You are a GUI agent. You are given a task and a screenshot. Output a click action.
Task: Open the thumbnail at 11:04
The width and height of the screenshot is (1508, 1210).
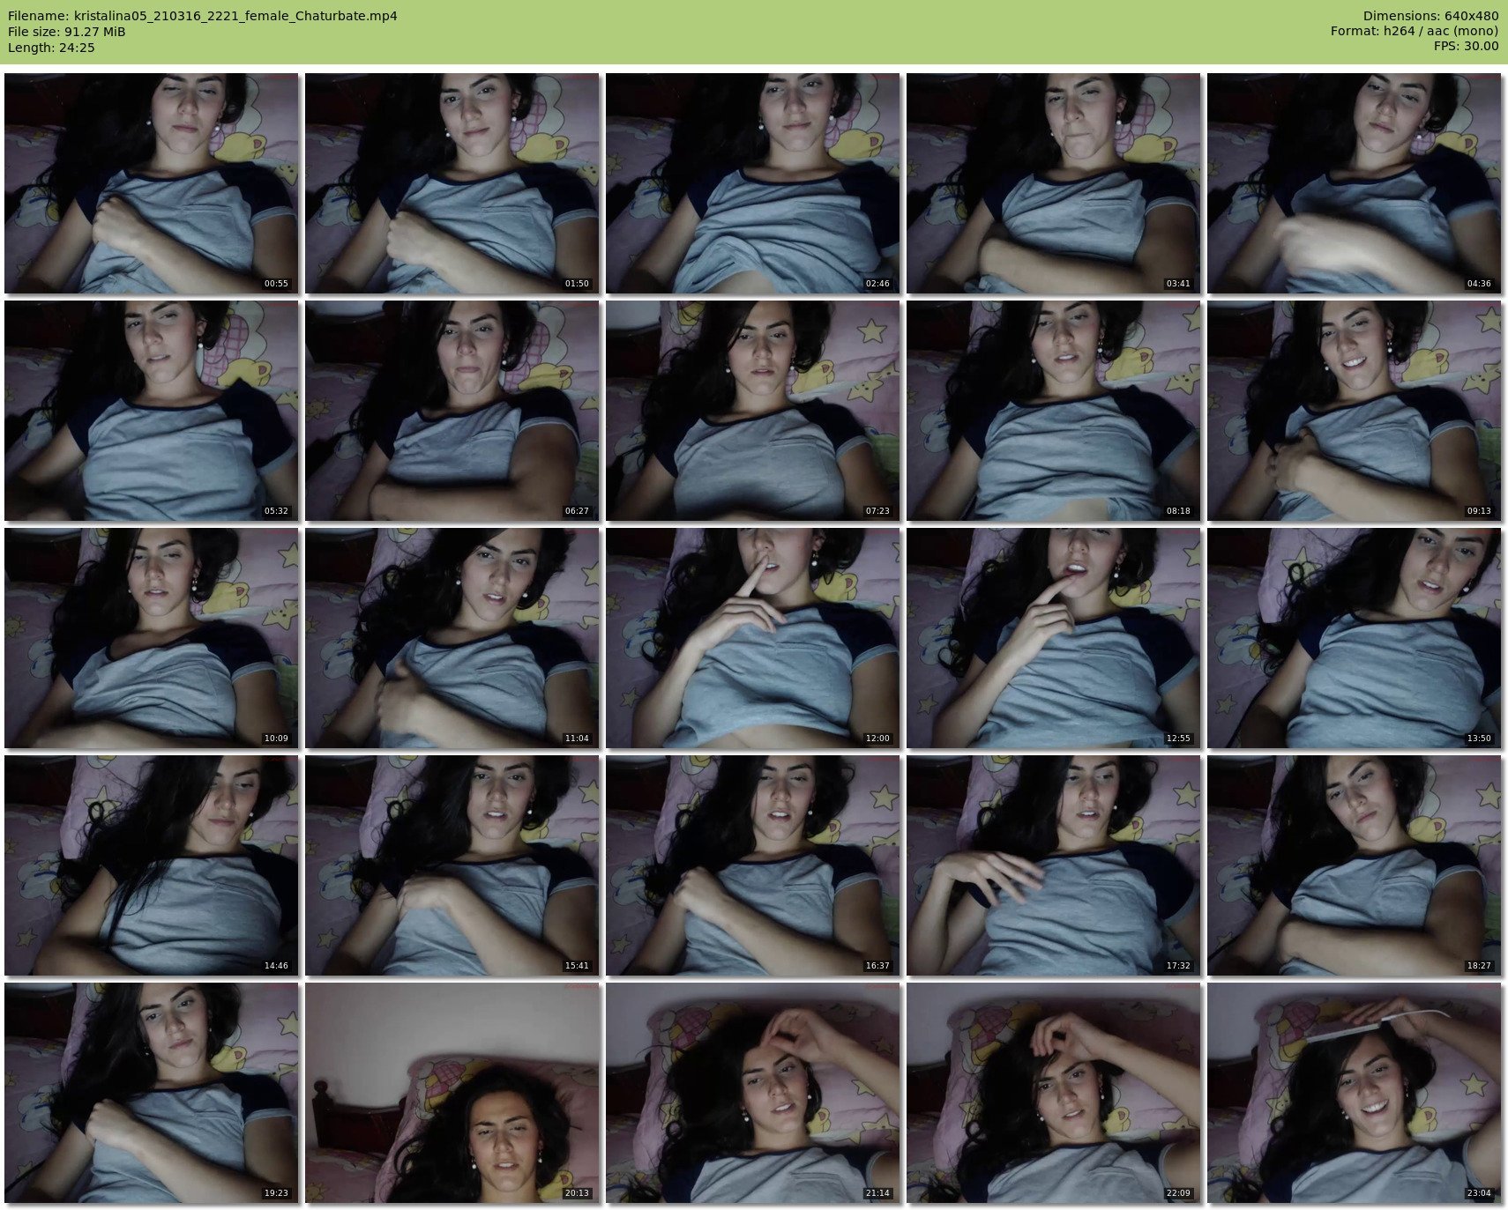coord(452,638)
